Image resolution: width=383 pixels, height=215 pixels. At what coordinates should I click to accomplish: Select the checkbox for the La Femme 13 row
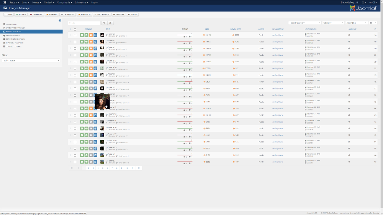75,61
